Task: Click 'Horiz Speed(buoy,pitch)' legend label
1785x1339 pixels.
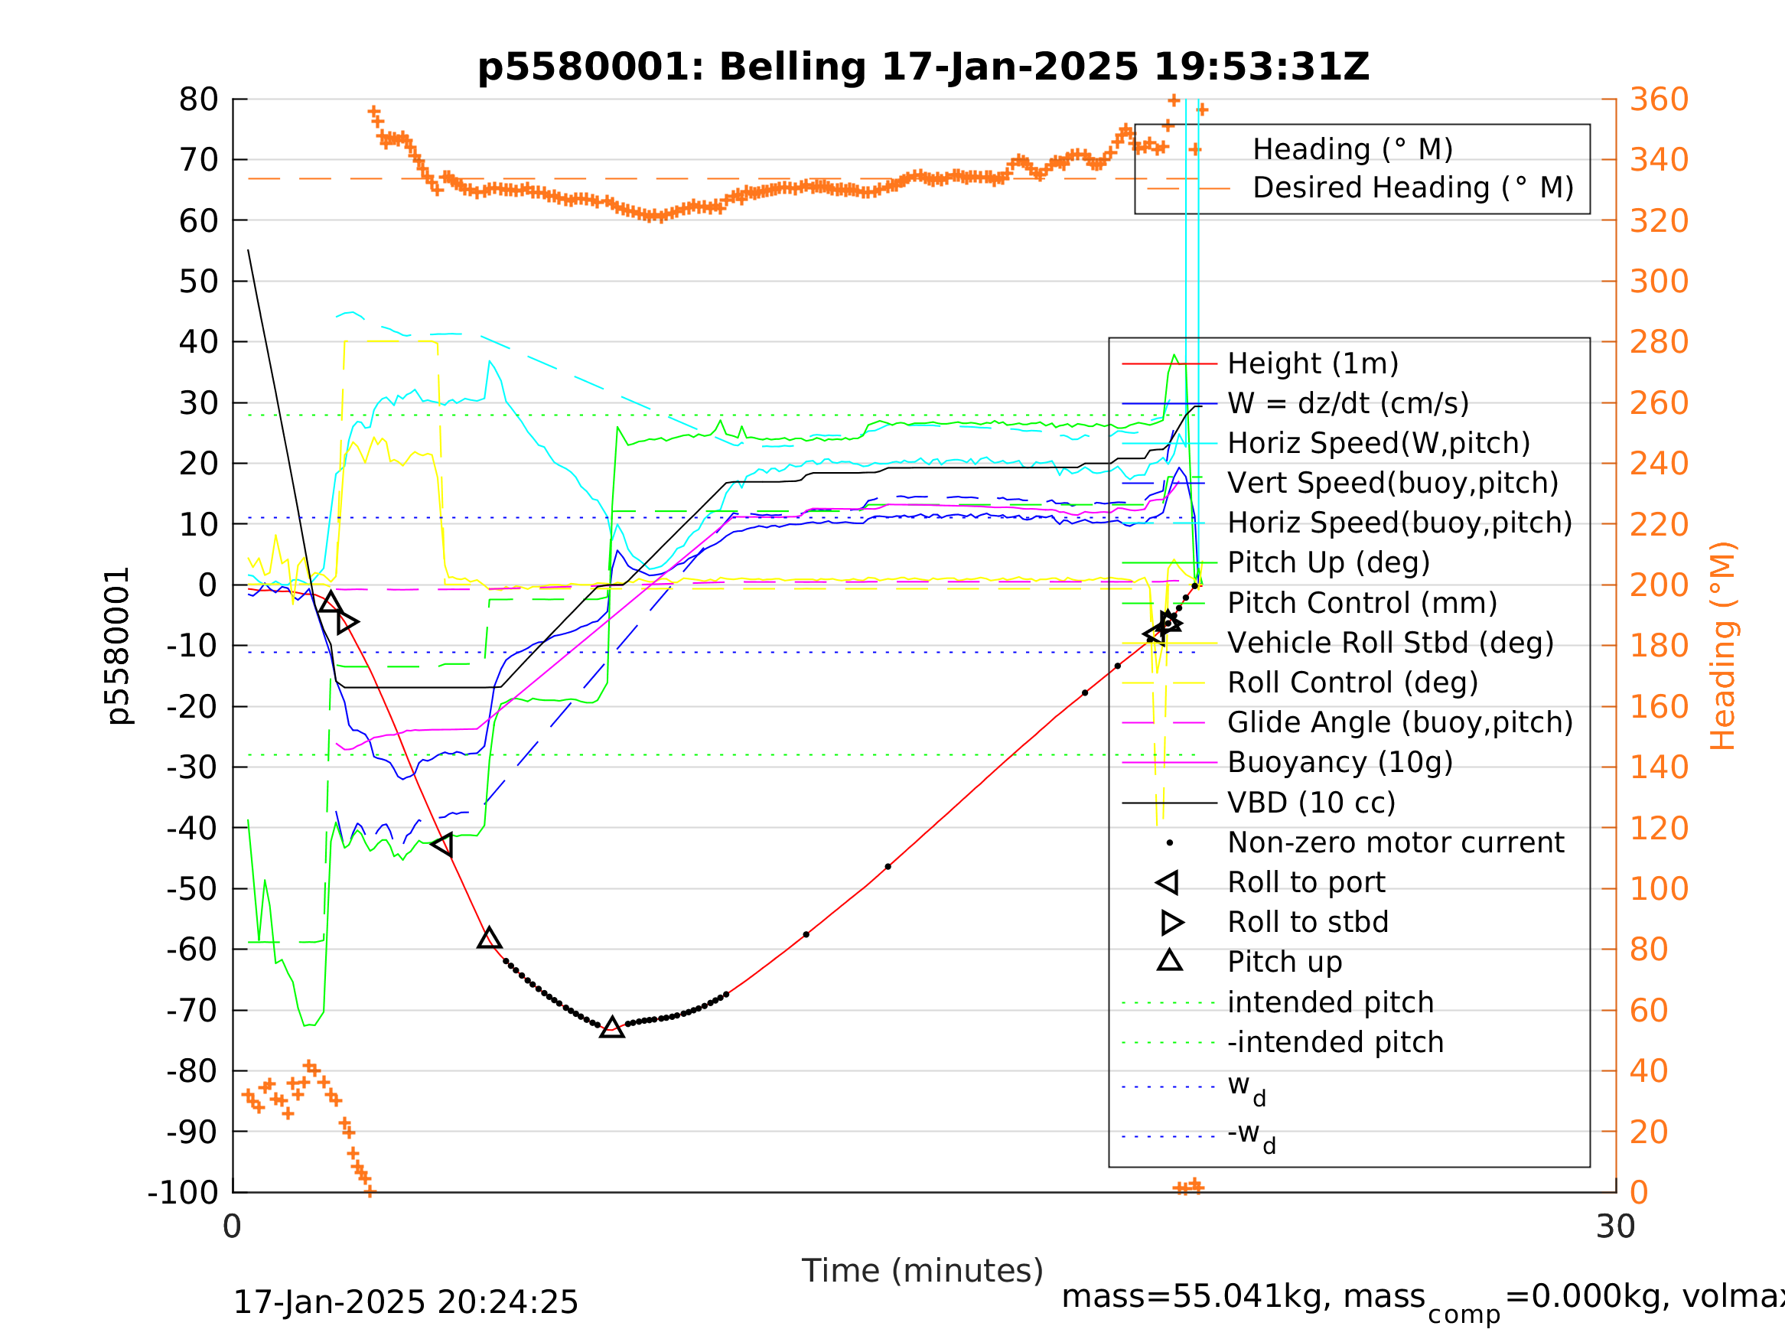Action: [1400, 523]
